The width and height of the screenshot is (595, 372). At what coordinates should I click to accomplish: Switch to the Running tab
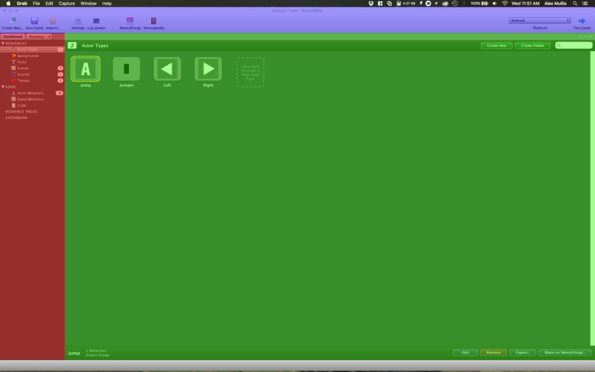[x=36, y=37]
